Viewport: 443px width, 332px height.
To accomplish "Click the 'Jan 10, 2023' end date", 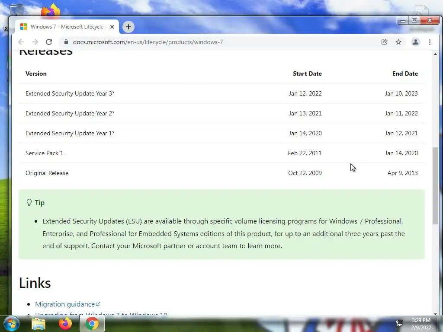I will [x=401, y=93].
